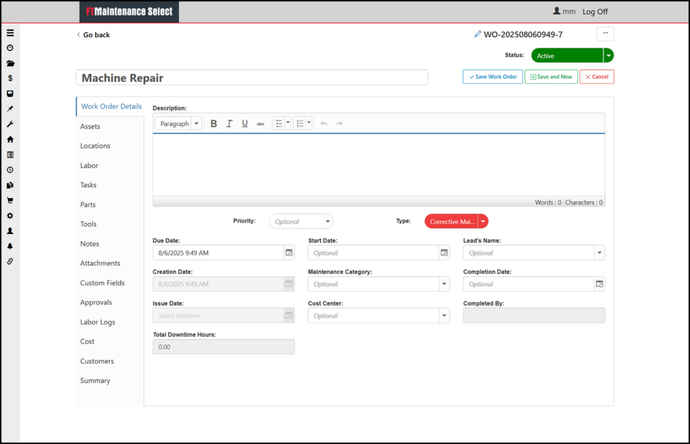
Task: Open the Completion Date calendar picker
Action: 599,284
